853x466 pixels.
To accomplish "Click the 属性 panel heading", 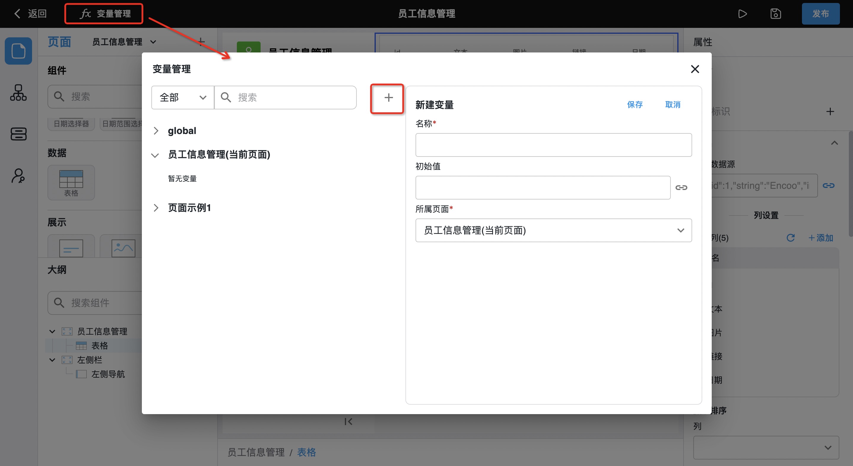I will click(702, 42).
